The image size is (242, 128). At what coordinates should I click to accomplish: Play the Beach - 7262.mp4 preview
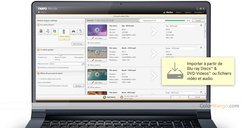97,74
